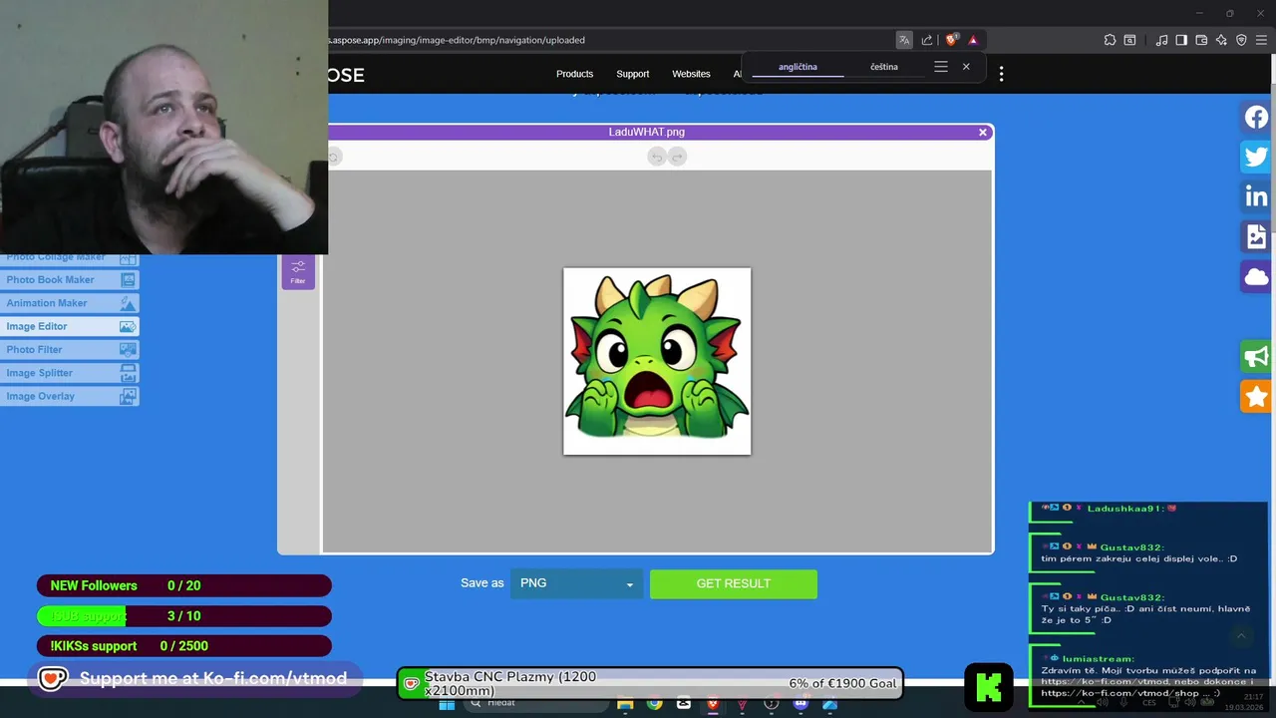Screen dimensions: 1276x718
Task: Click the share page icon in address bar
Action: 927,40
